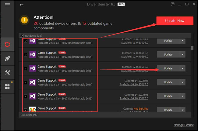Click Visual C++ 2017 (x86) icon
Viewport: 198px width, 131px height.
[x=33, y=96]
